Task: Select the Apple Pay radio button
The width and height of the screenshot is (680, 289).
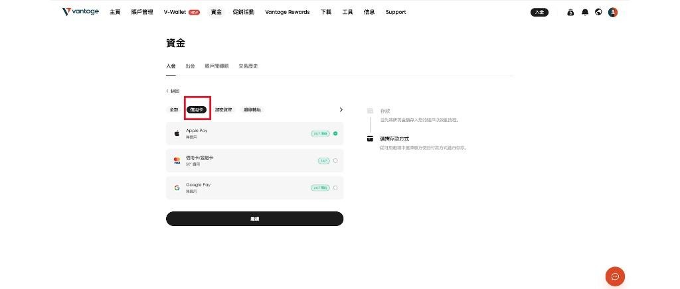Action: tap(335, 133)
